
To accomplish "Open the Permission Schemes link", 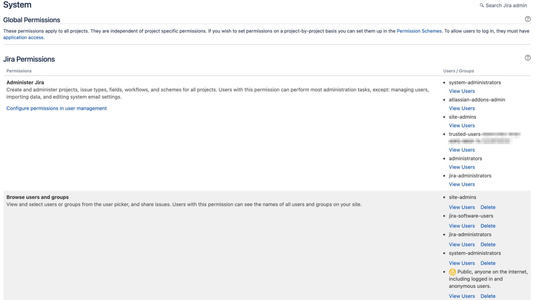I will [419, 31].
